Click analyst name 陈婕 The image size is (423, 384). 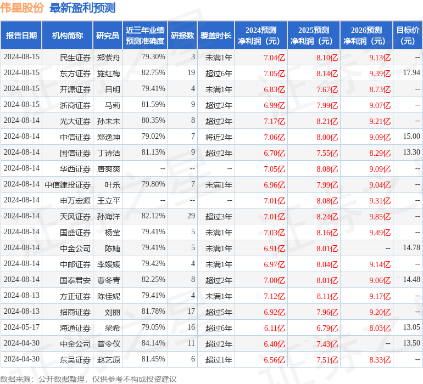click(x=113, y=248)
